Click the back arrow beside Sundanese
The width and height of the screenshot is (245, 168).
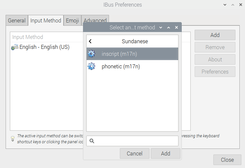(x=90, y=41)
